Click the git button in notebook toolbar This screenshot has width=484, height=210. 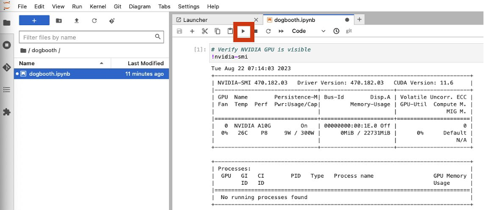click(349, 31)
